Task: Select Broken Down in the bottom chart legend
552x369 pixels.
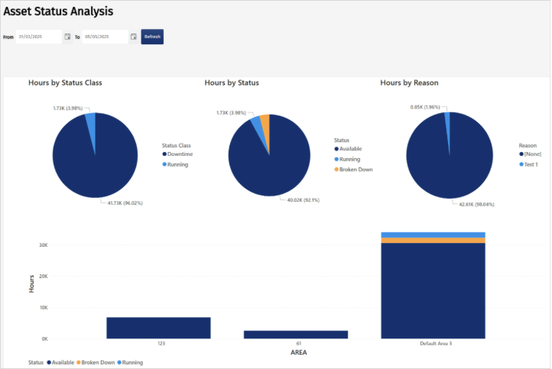Action: click(x=96, y=362)
